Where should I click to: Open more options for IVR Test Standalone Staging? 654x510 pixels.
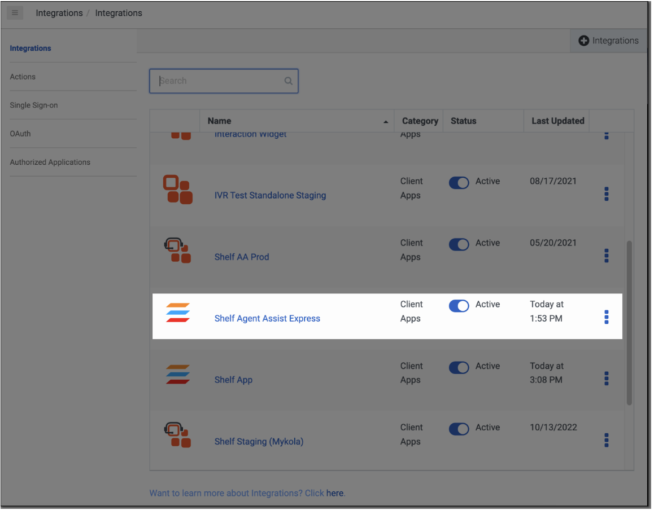click(607, 194)
